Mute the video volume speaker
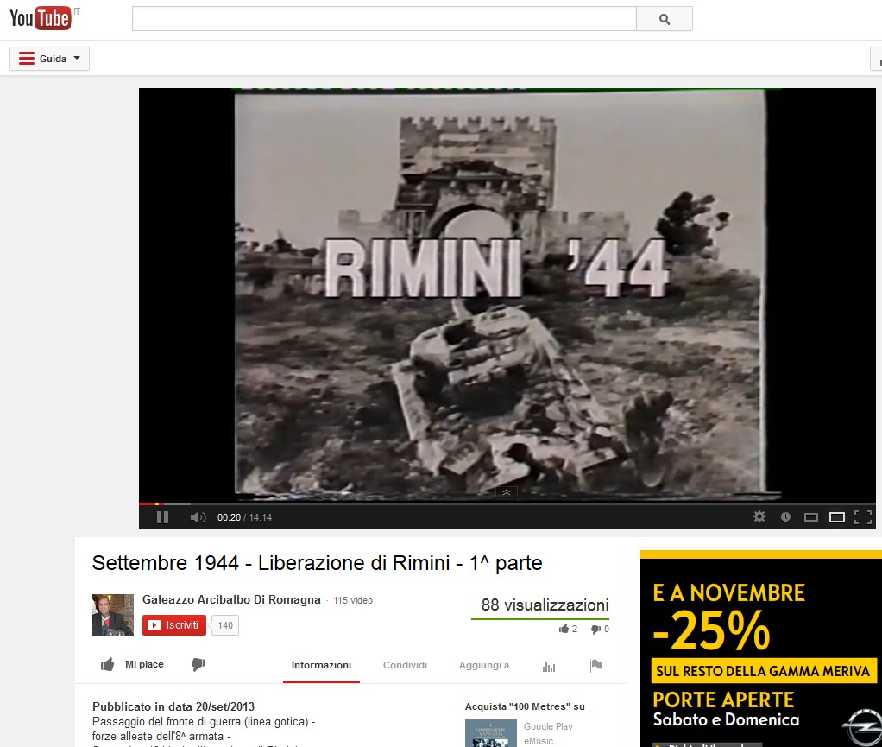Viewport: 882px width, 747px height. 198,517
